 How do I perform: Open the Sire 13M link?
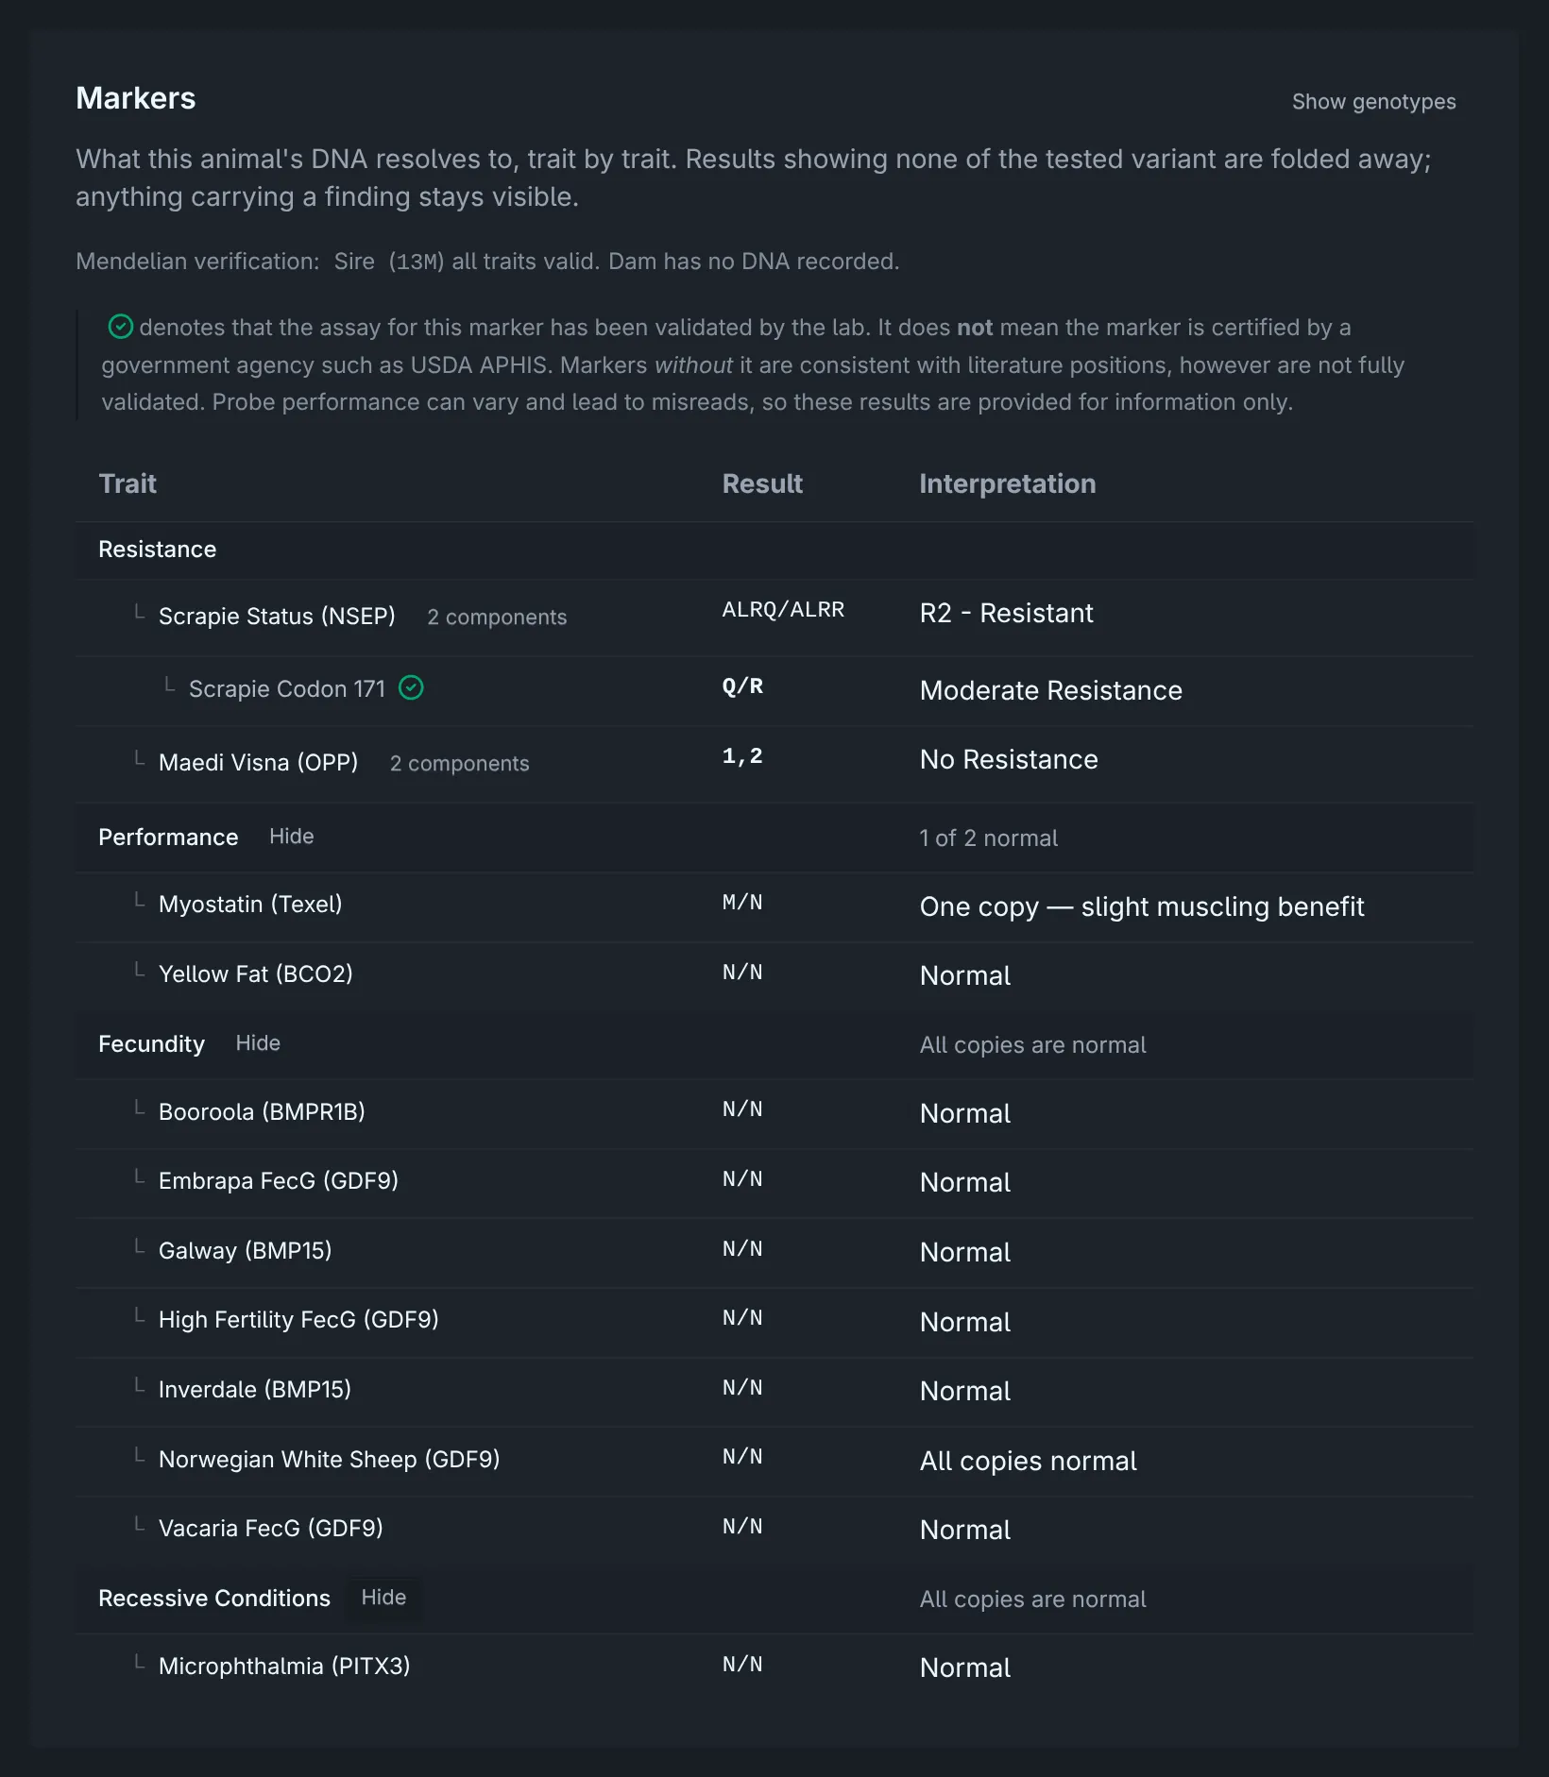pyautogui.click(x=389, y=262)
